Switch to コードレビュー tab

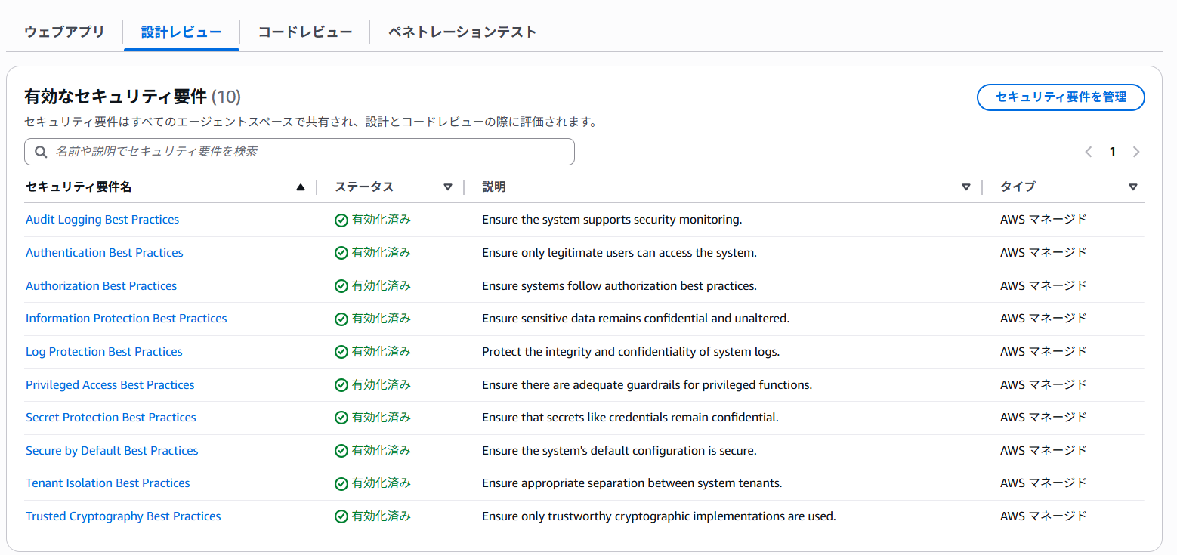pos(305,32)
